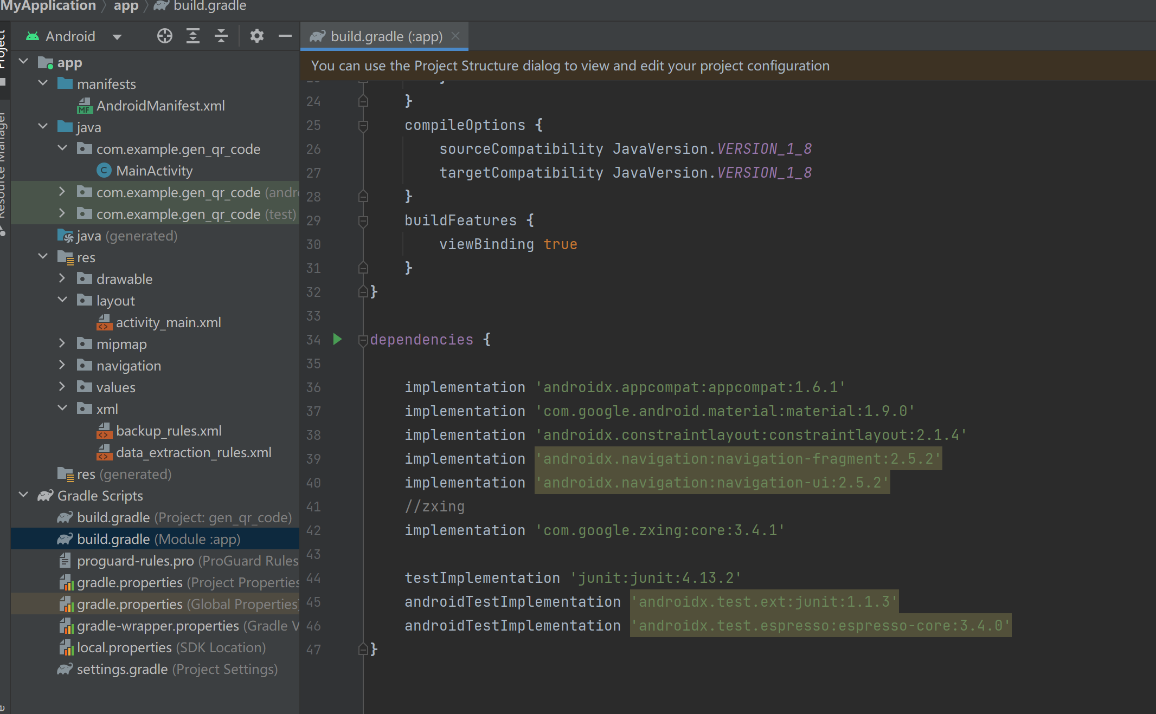Screen dimensions: 1156x714
Task: Click the Select Opened File target icon
Action: (x=164, y=36)
